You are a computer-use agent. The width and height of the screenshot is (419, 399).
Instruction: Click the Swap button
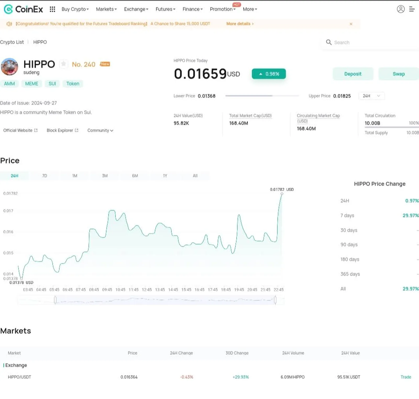[399, 74]
